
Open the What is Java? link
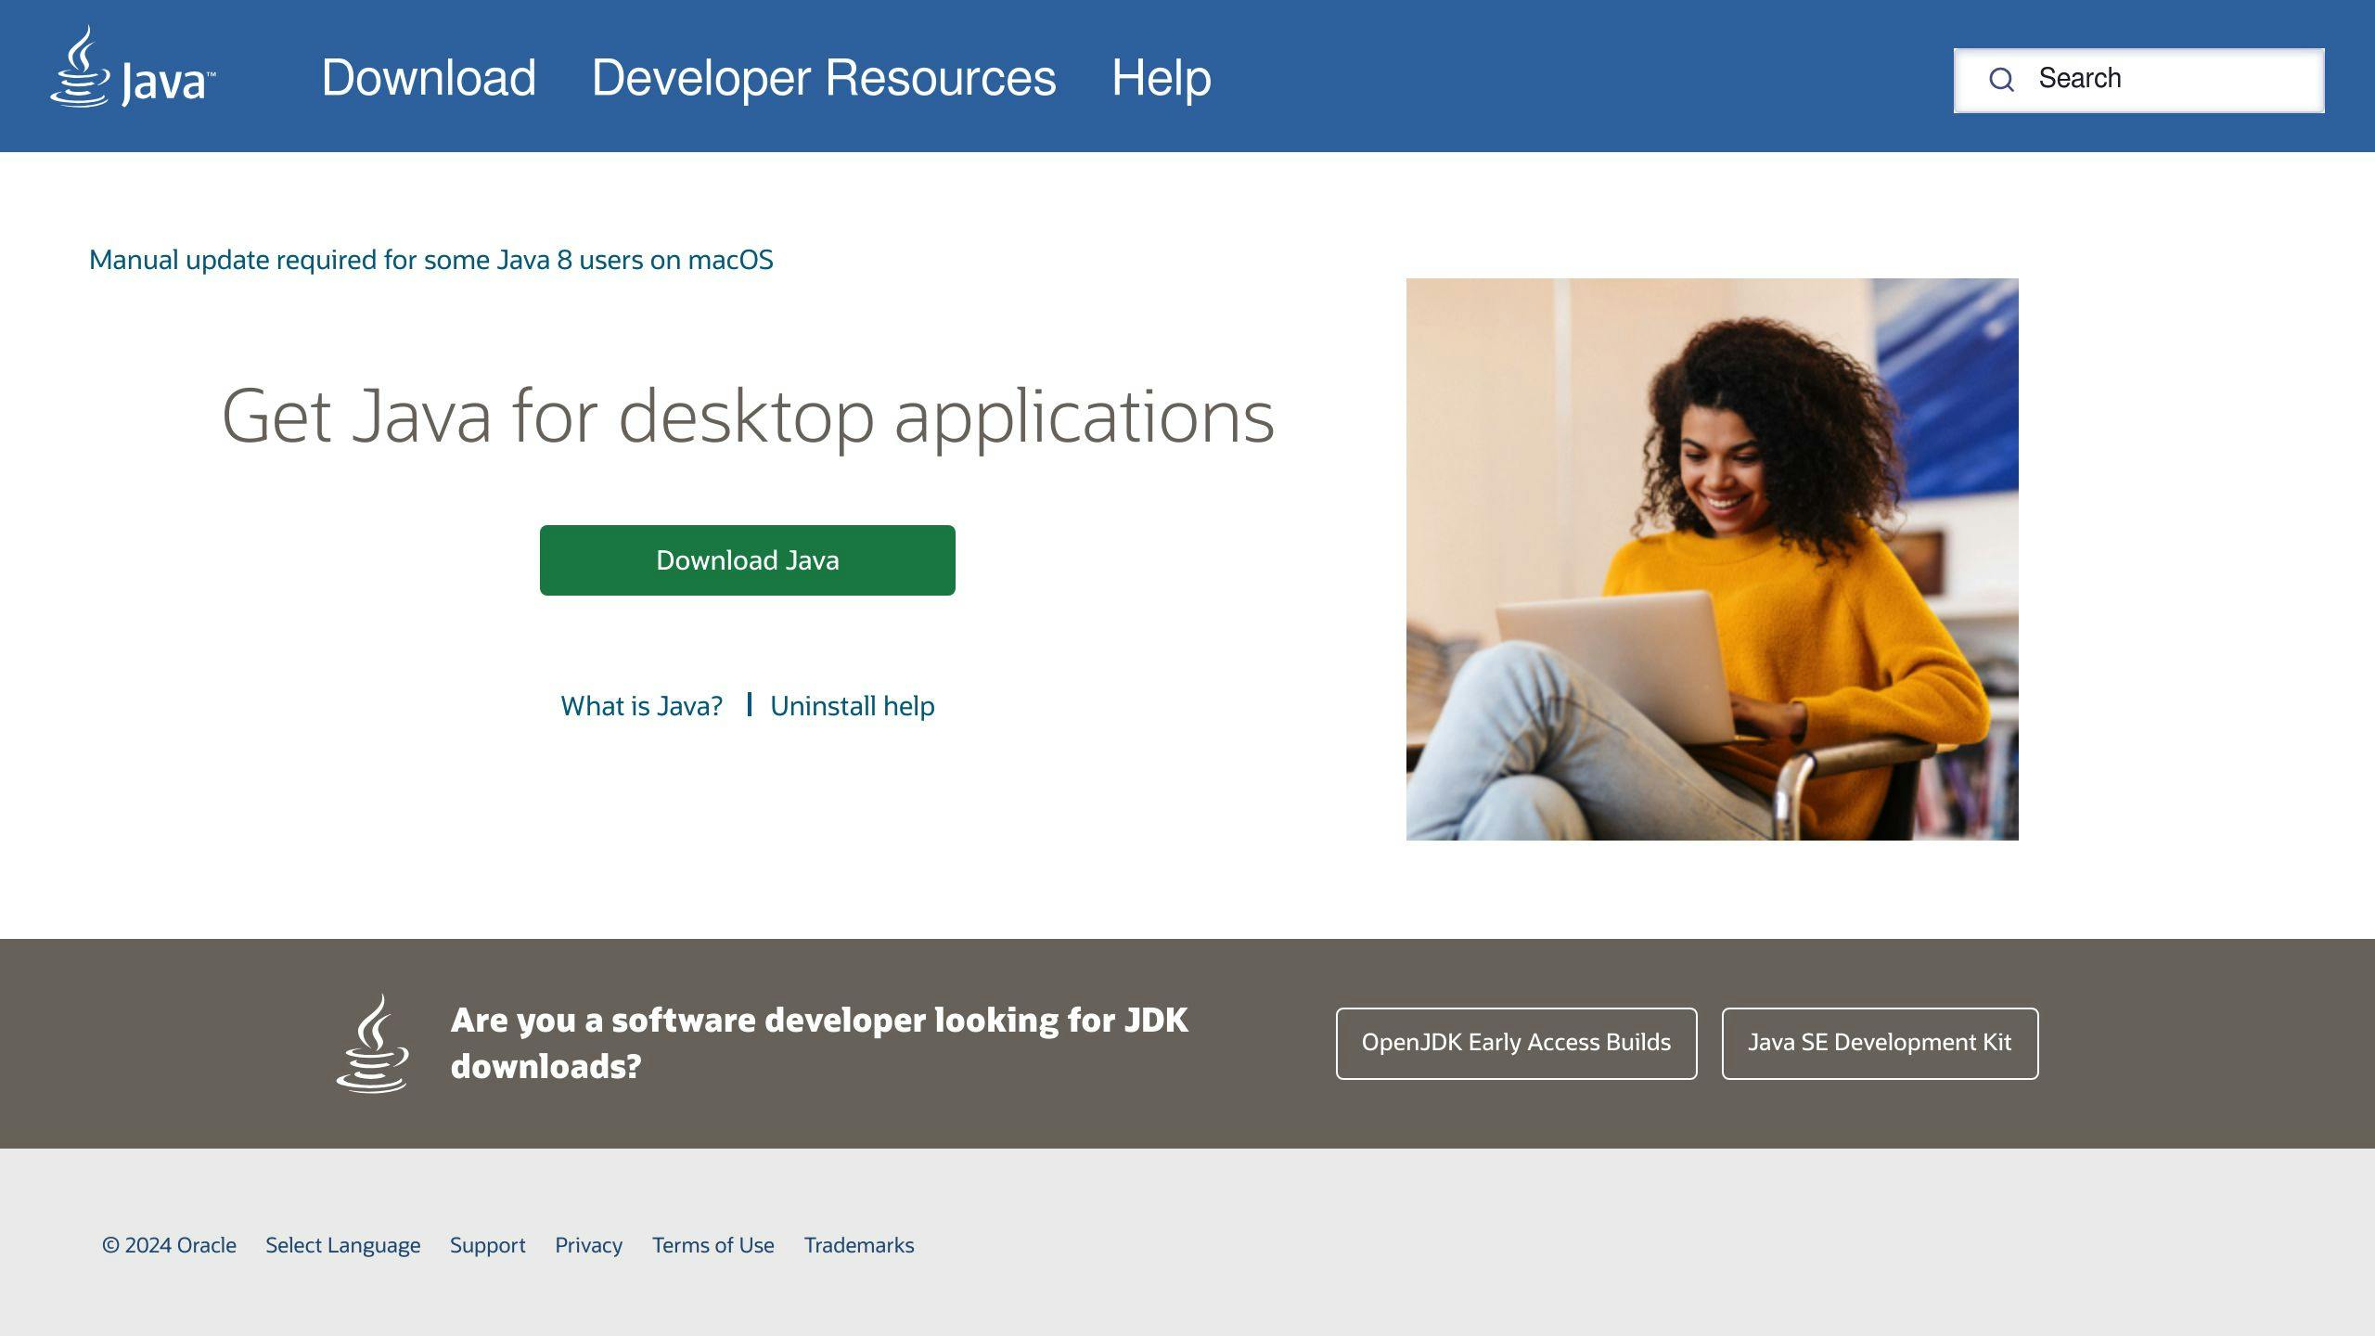coord(641,706)
